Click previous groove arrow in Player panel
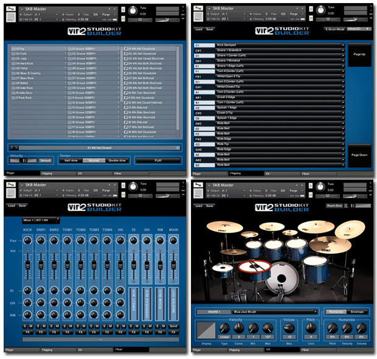Viewport: 377px width, 359px height. coord(12,148)
